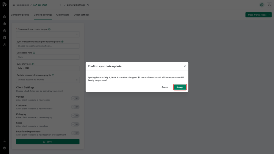274x154 pixels.
Task: Open A1A Car Wash company selector
Action: [47, 5]
